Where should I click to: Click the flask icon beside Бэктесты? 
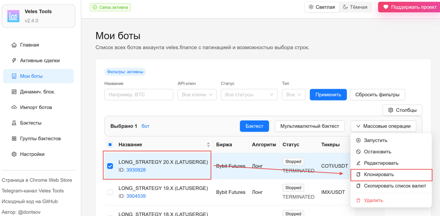pyautogui.click(x=14, y=123)
